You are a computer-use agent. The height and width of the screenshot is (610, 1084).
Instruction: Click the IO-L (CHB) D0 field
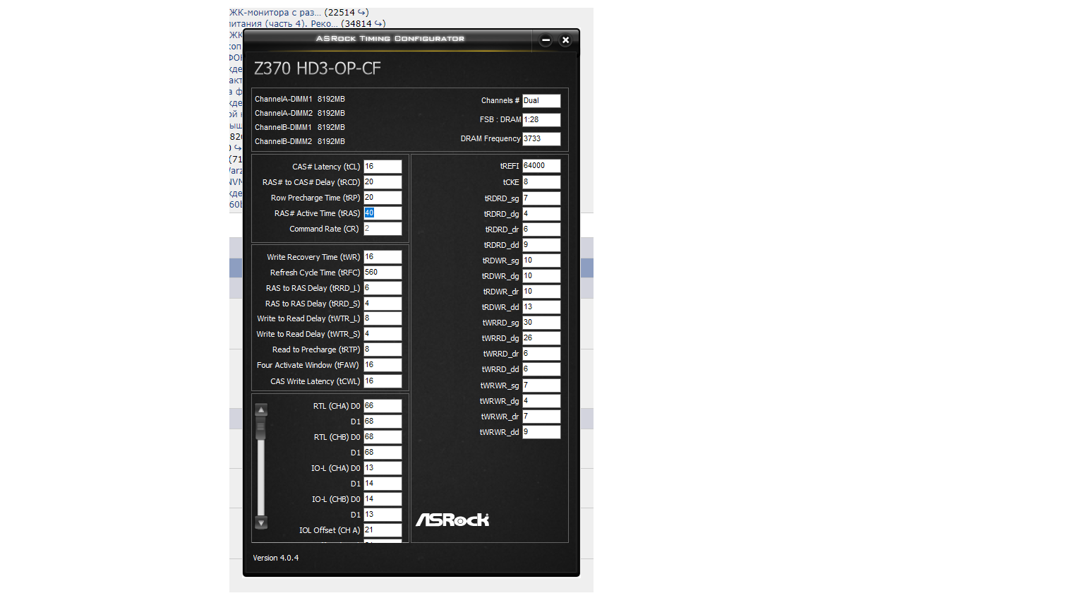pos(383,499)
